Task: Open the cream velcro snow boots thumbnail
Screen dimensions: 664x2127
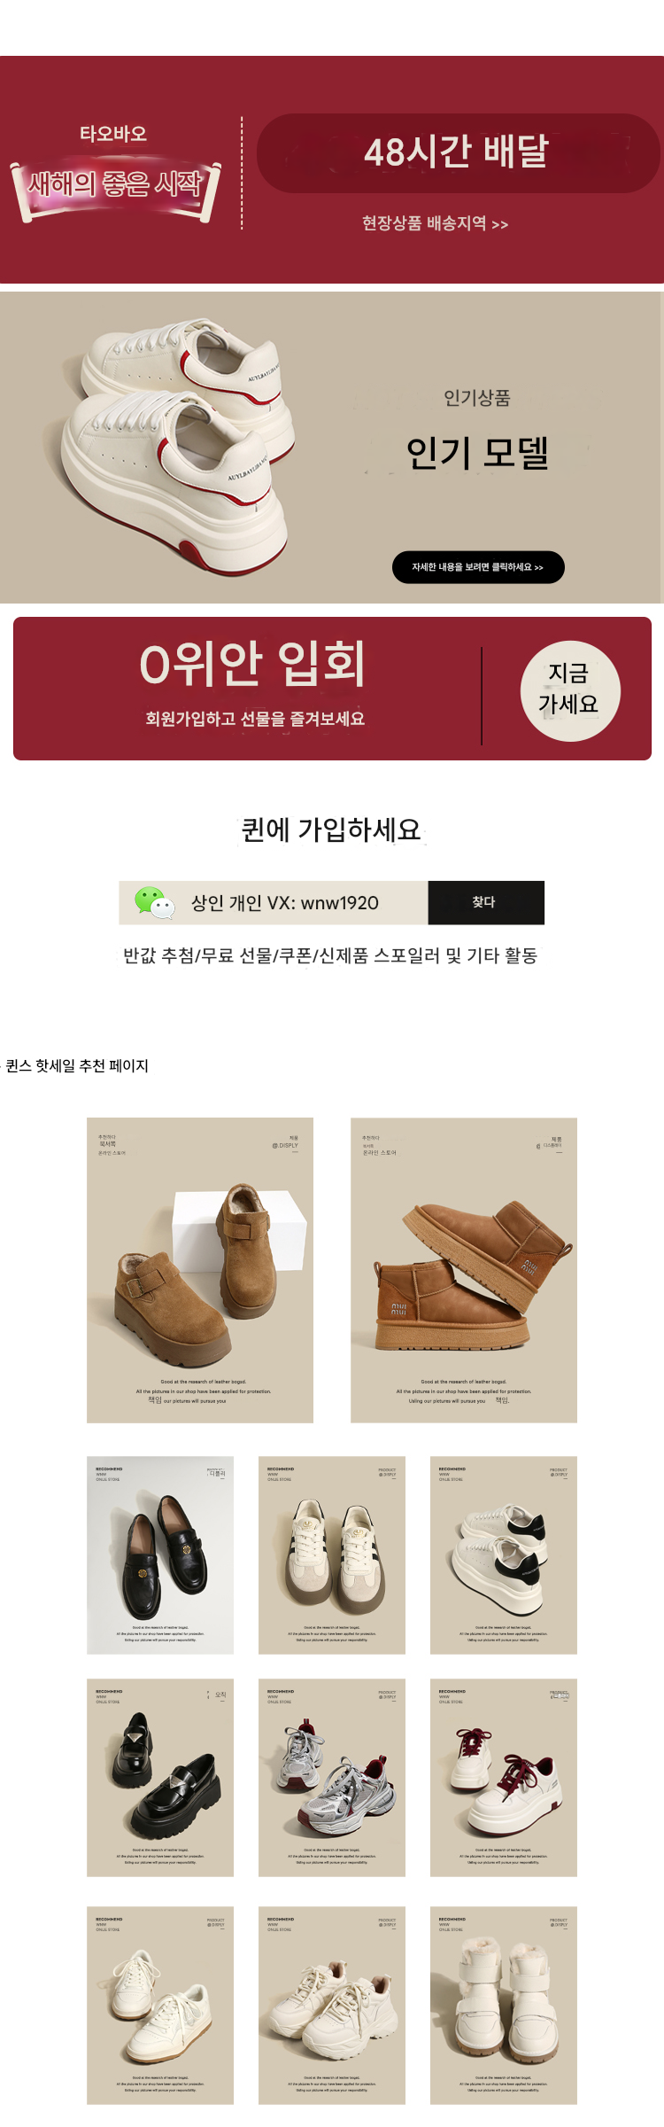Action: [x=504, y=2005]
